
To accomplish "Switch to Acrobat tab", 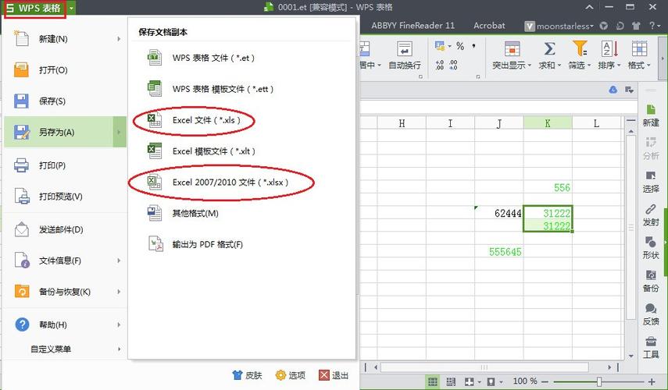I will pos(489,26).
